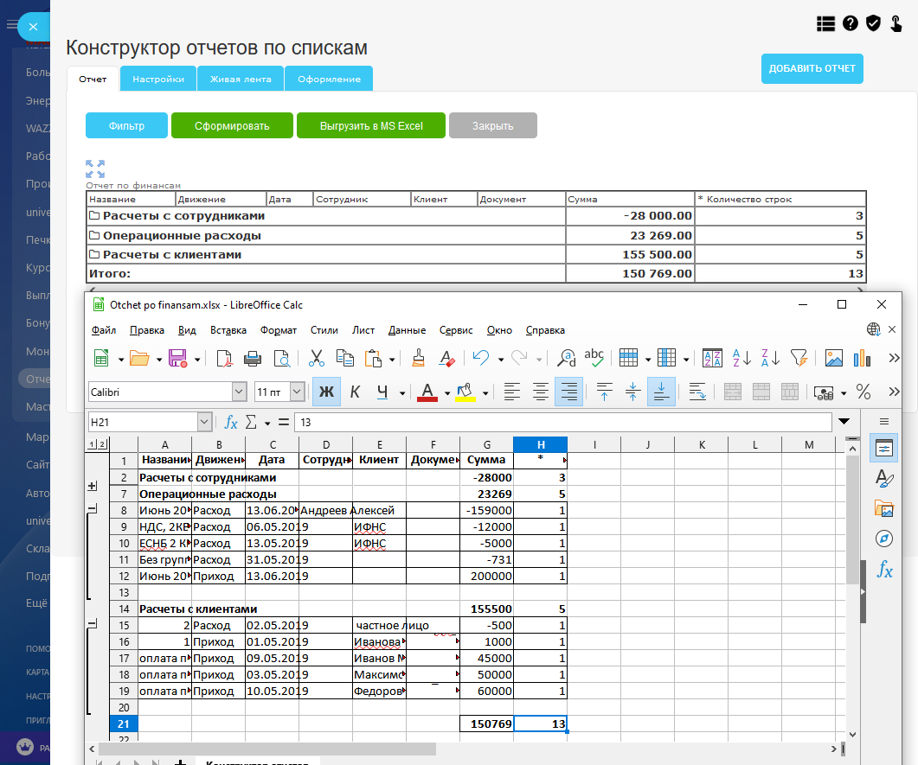Click the Sort Ascending icon
Image resolution: width=918 pixels, height=765 pixels.
coord(741,358)
